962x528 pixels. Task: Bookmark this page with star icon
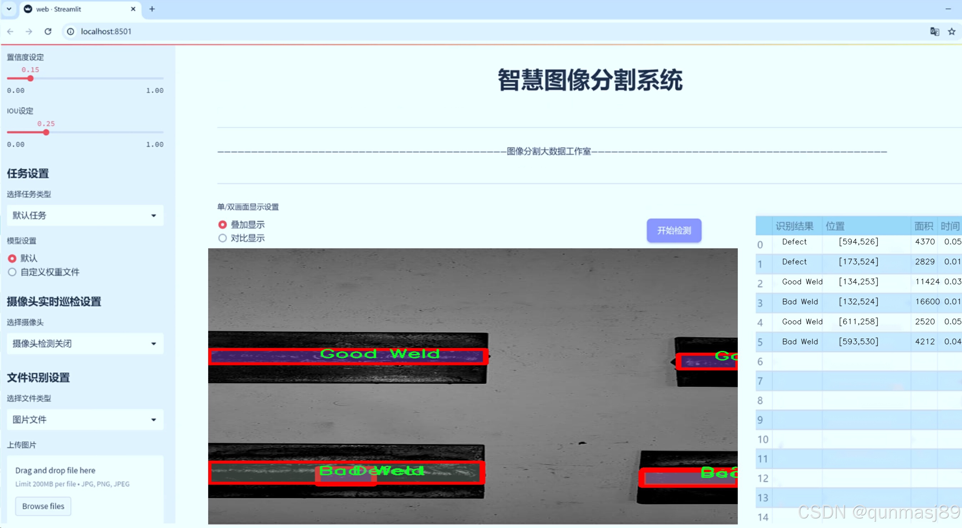click(952, 31)
